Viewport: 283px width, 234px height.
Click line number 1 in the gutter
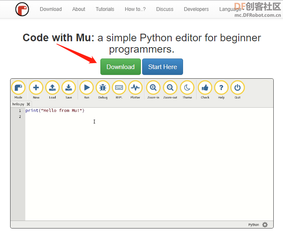(x=20, y=111)
